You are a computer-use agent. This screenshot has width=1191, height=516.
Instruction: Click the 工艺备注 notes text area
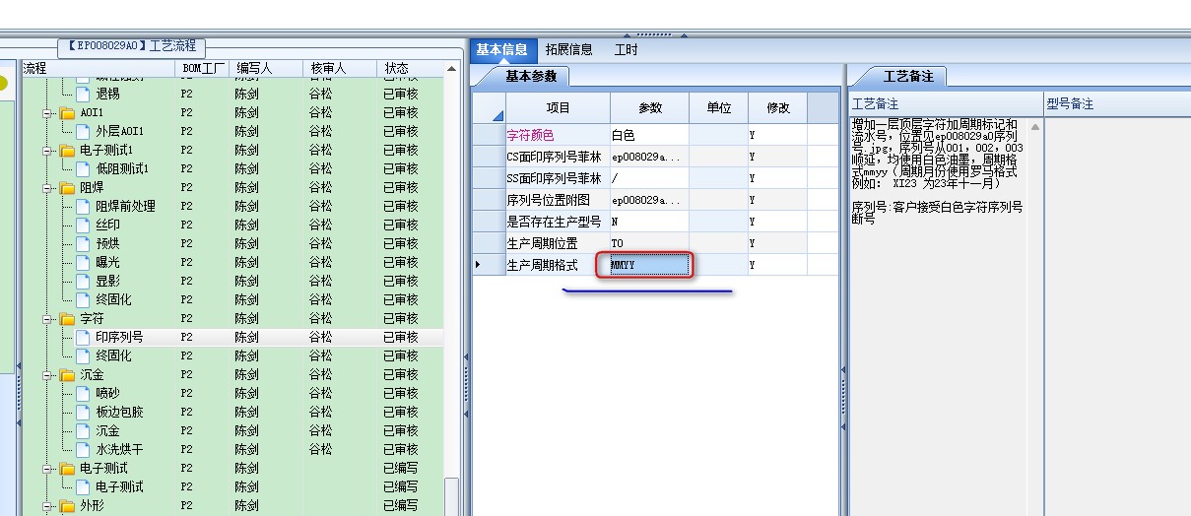(x=938, y=315)
